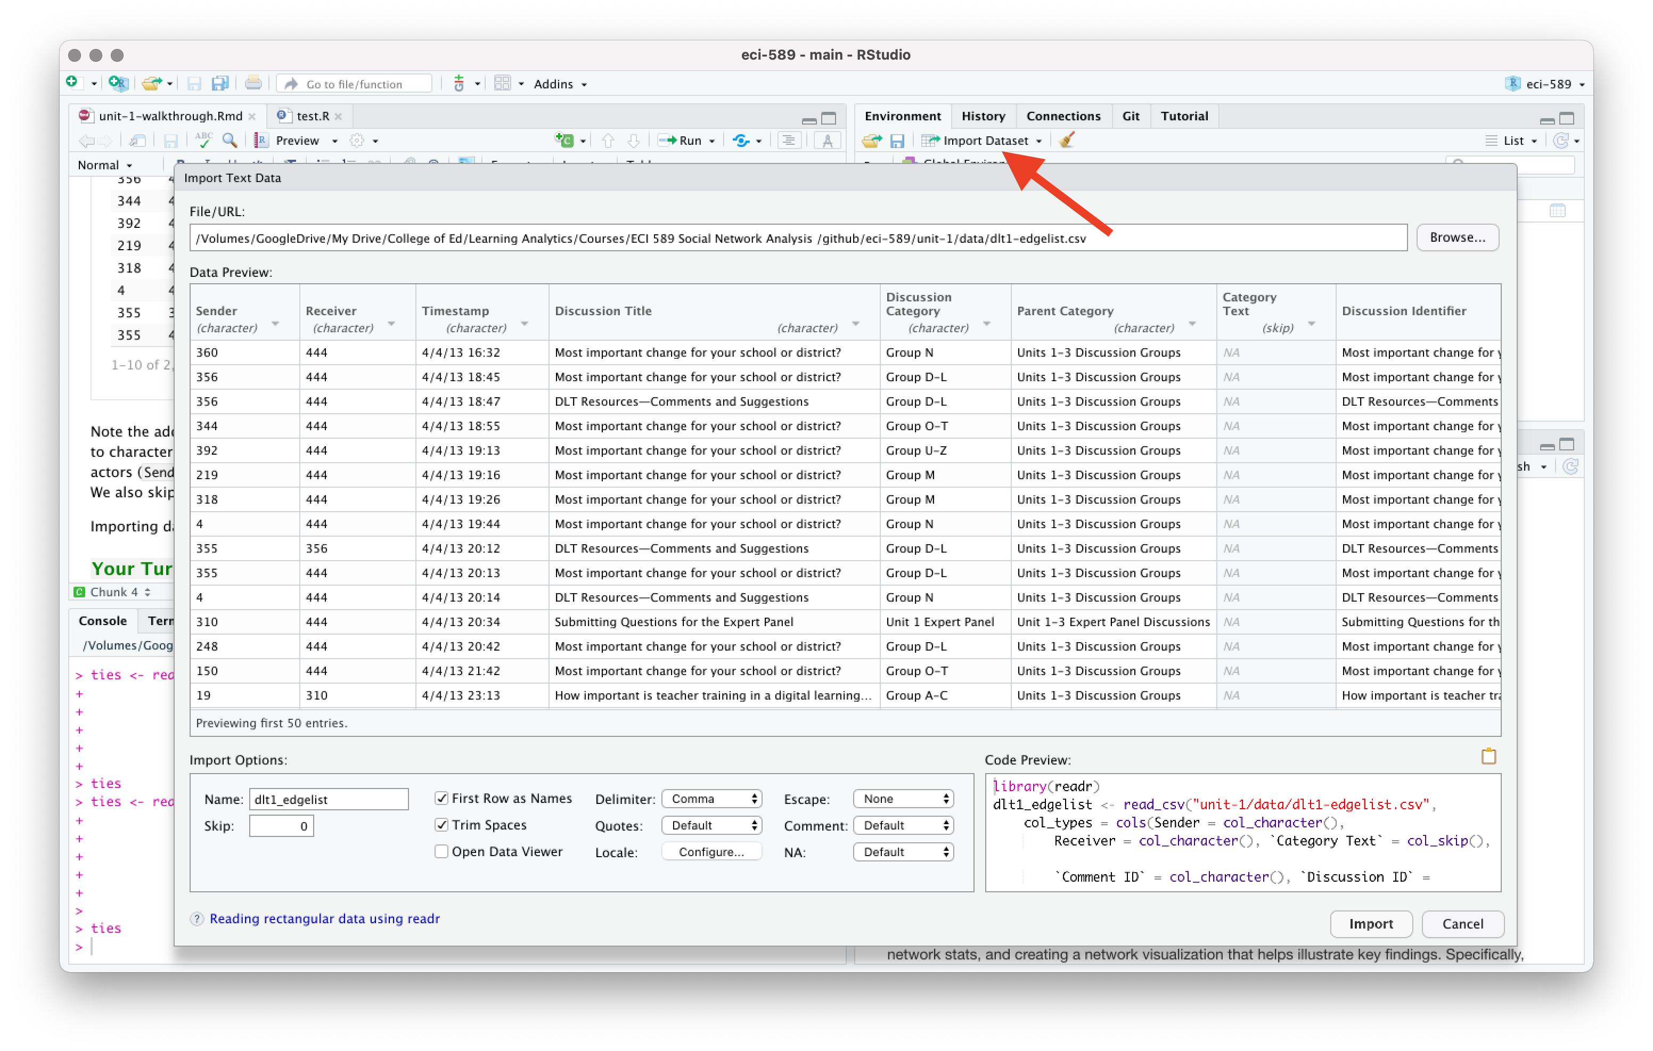This screenshot has width=1653, height=1051.
Task: Open the Tutorial tab
Action: point(1184,116)
